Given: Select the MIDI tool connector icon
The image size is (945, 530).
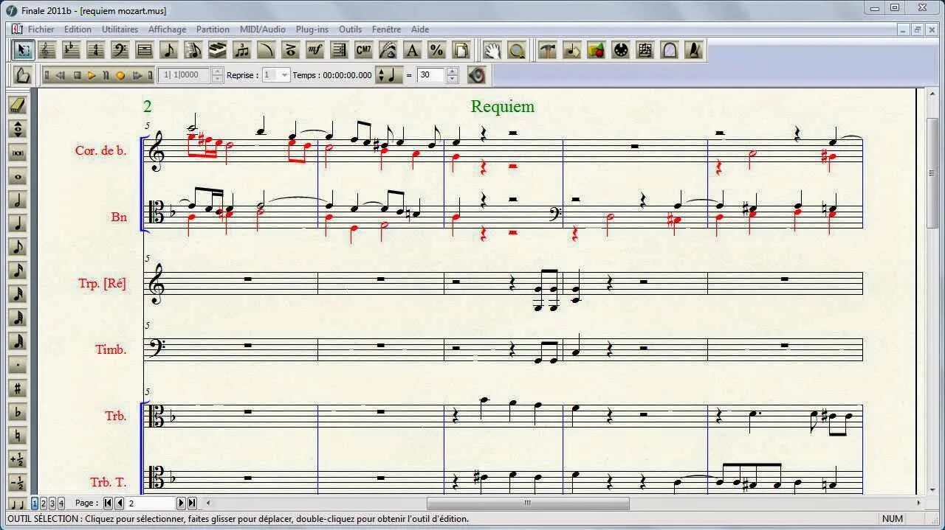Looking at the screenshot, I should click(621, 50).
